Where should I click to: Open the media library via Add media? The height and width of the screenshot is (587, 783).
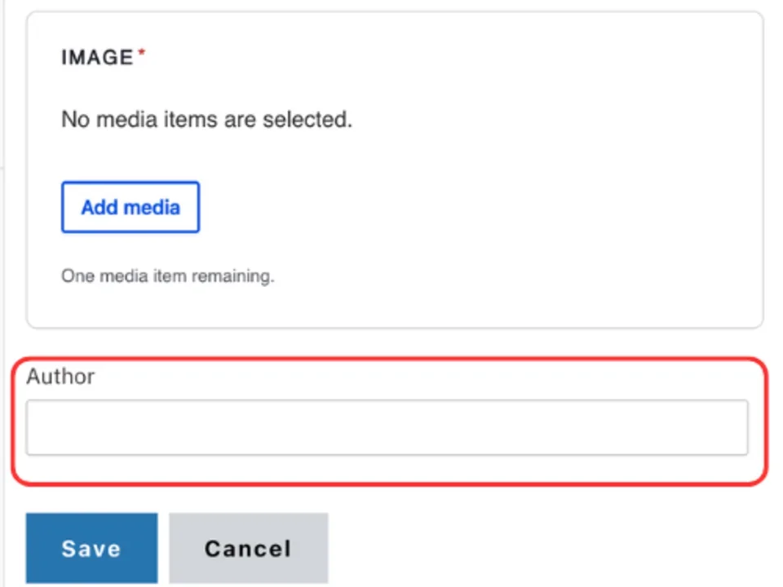click(130, 207)
